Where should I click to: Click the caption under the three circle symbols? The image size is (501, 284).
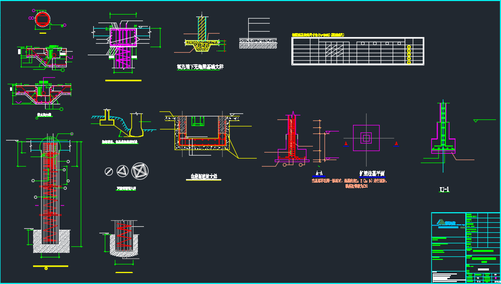click(126, 188)
